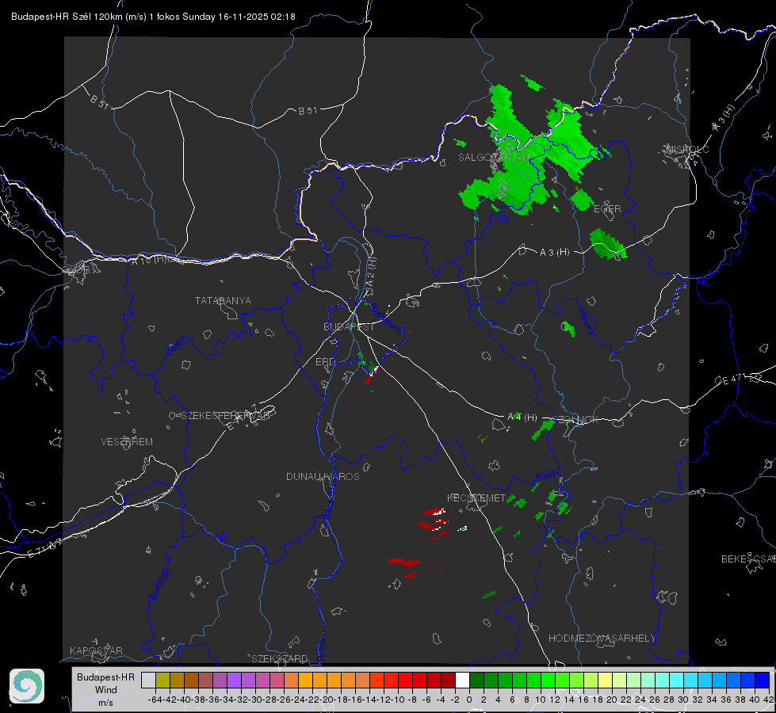Choose the pale yellow swatch above 18
Screen dimensions: 776x713
pos(606,680)
